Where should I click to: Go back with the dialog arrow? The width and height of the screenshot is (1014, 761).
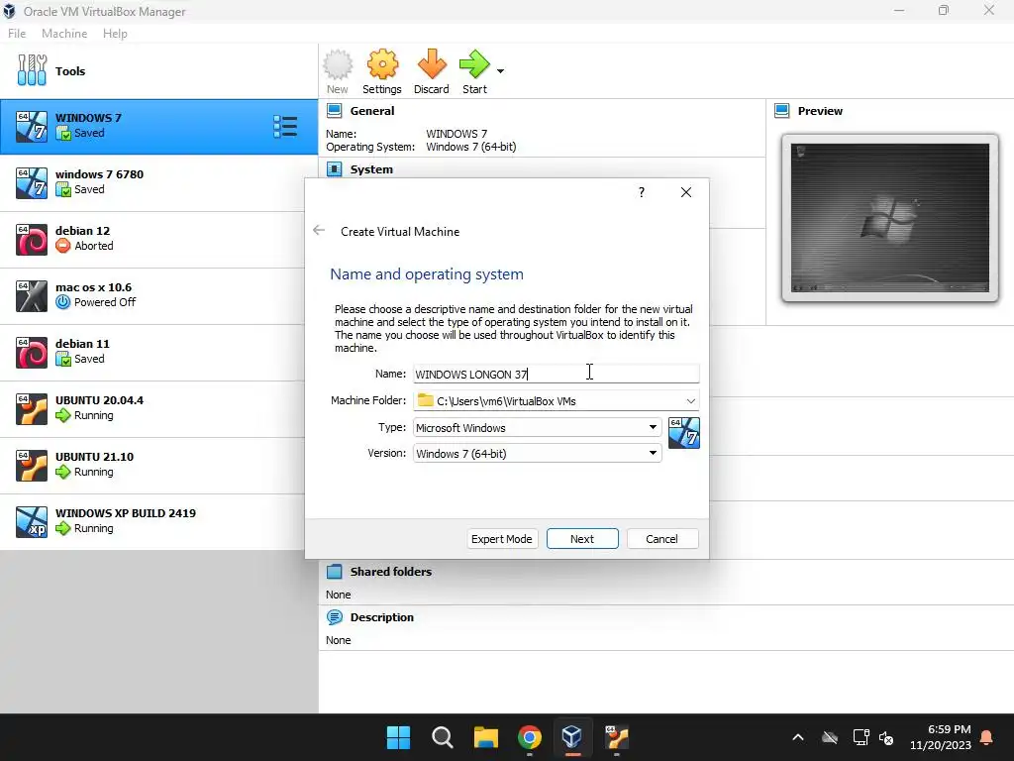(319, 230)
